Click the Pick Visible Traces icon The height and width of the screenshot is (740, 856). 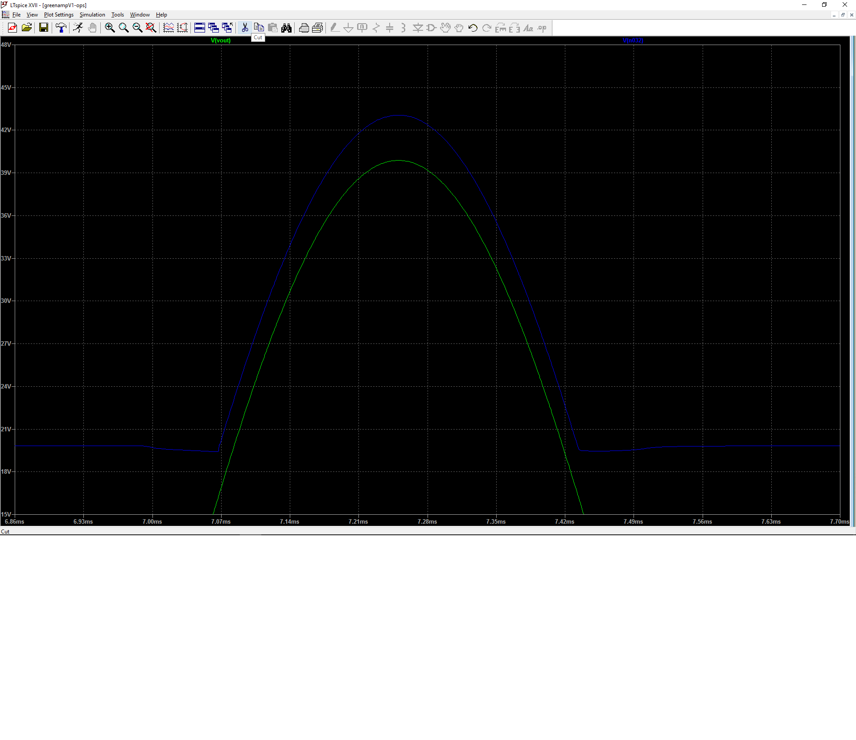(169, 28)
